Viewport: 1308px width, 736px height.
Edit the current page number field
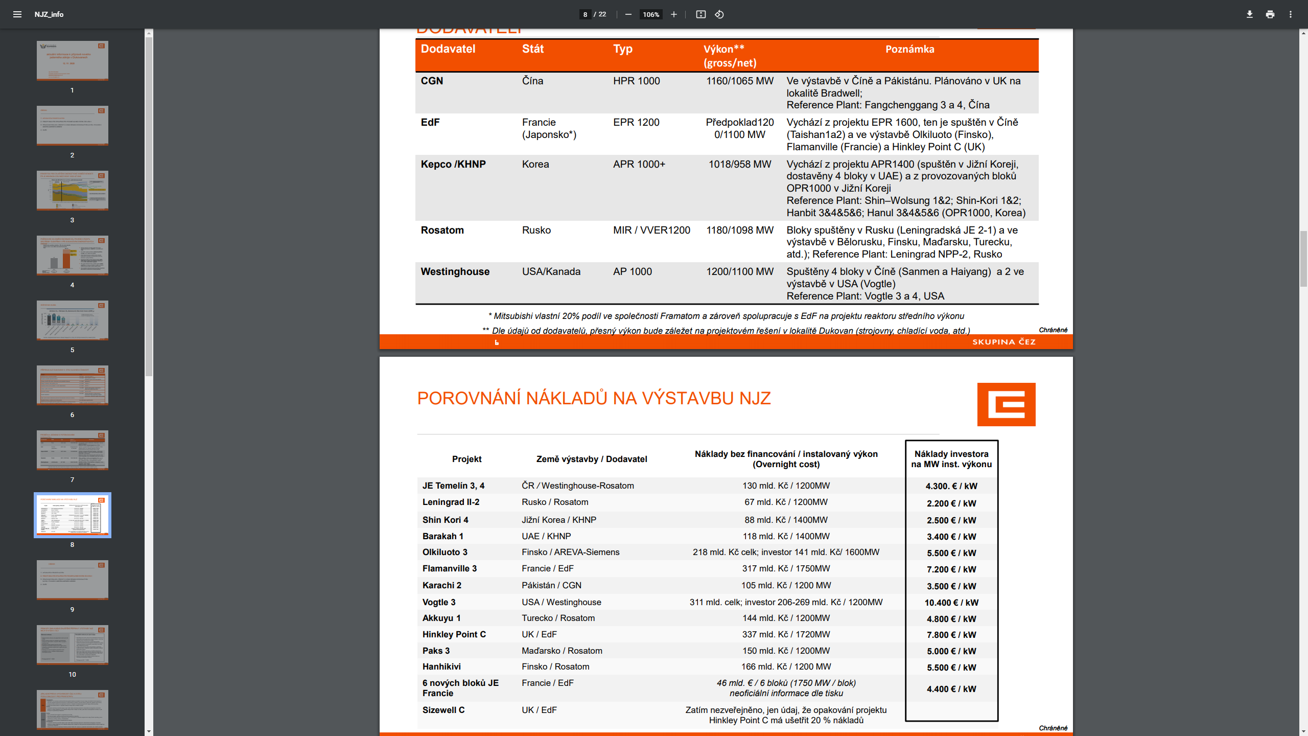pyautogui.click(x=585, y=14)
